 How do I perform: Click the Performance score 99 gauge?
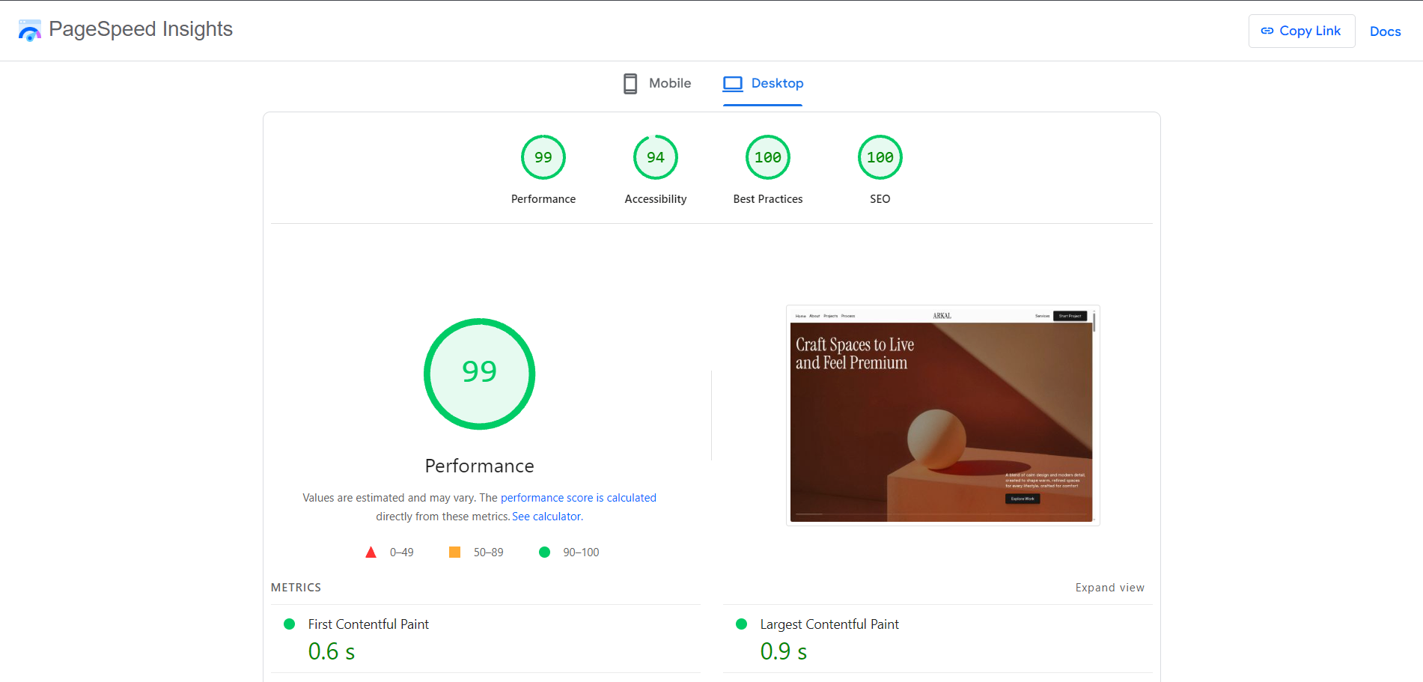[543, 158]
